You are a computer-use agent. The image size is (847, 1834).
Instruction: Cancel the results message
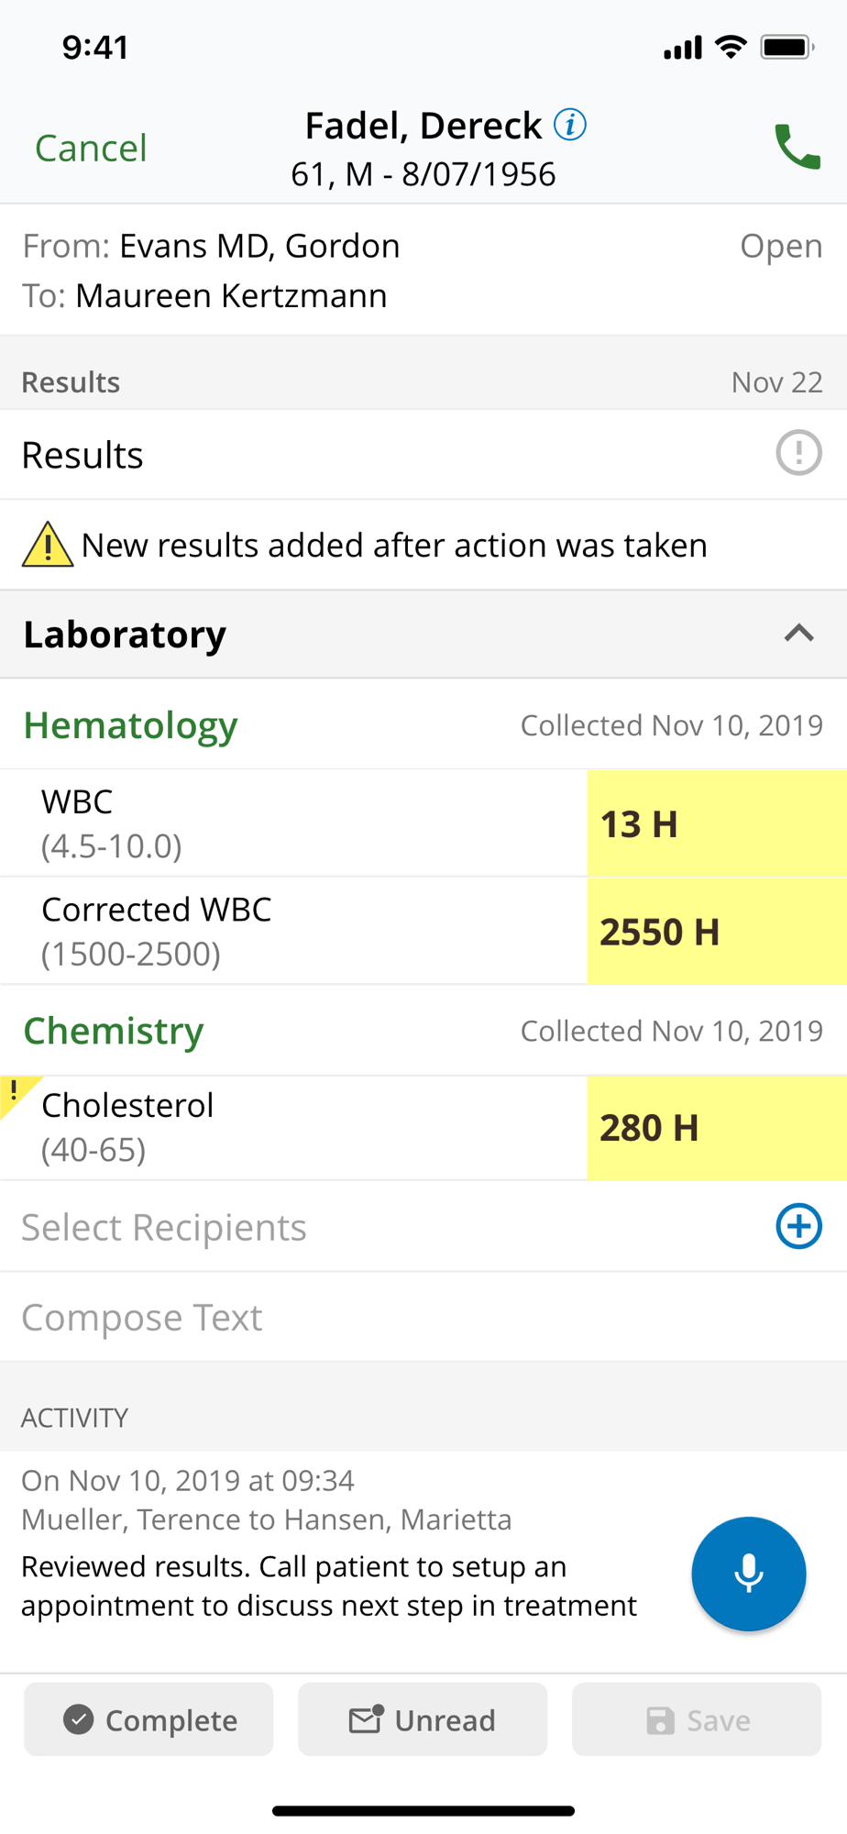[91, 148]
